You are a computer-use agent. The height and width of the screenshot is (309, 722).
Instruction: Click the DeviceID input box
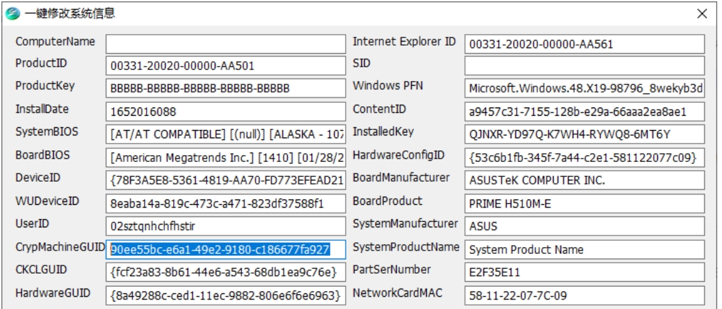point(226,180)
